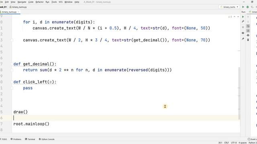Go to next highlighted problem arrow

[x=238, y=17]
